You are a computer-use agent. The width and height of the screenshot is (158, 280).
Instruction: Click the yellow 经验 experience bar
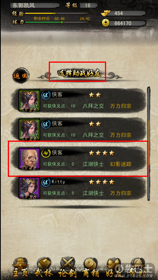(59, 13)
